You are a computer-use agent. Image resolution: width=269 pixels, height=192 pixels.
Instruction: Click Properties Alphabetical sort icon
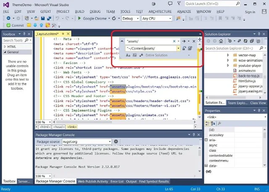[213, 123]
